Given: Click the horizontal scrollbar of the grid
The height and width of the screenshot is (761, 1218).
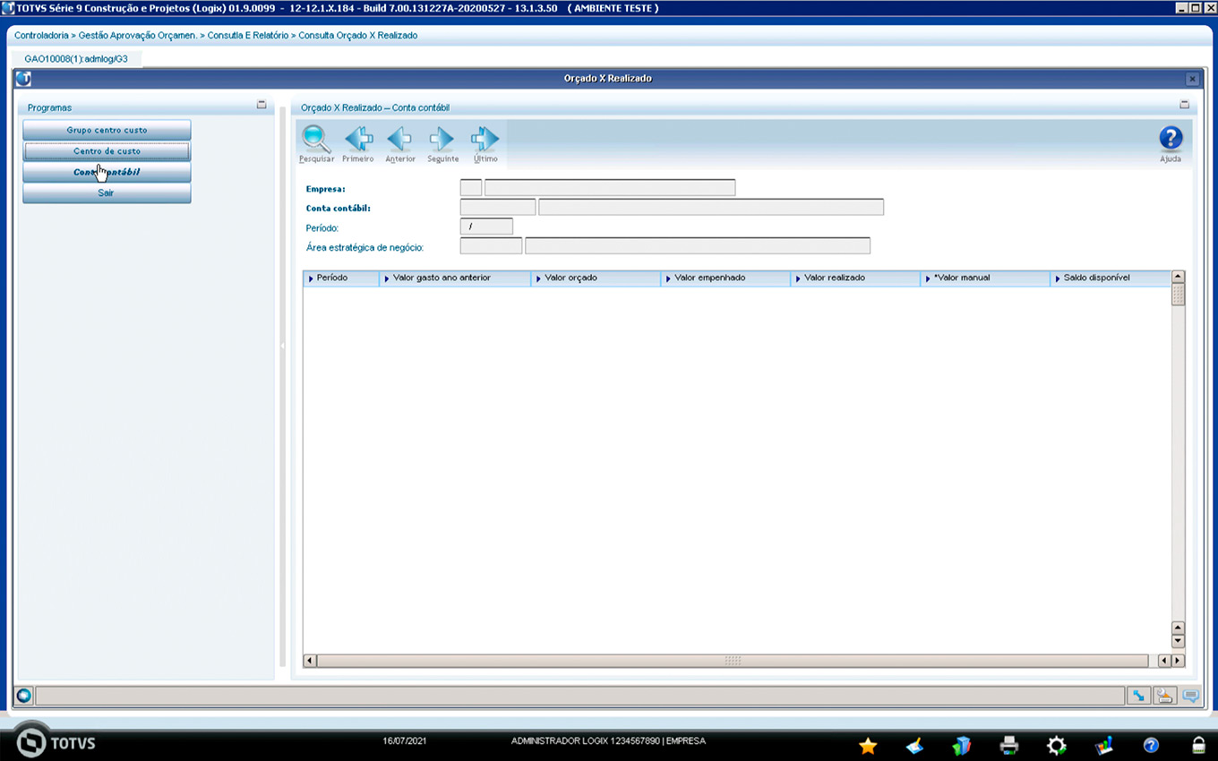Looking at the screenshot, I should click(732, 661).
